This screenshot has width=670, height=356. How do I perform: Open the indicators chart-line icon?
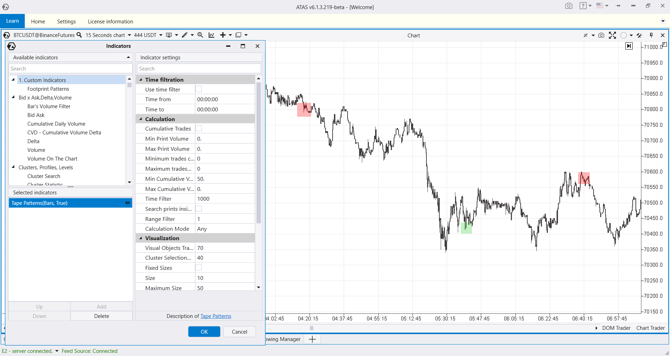[211, 35]
